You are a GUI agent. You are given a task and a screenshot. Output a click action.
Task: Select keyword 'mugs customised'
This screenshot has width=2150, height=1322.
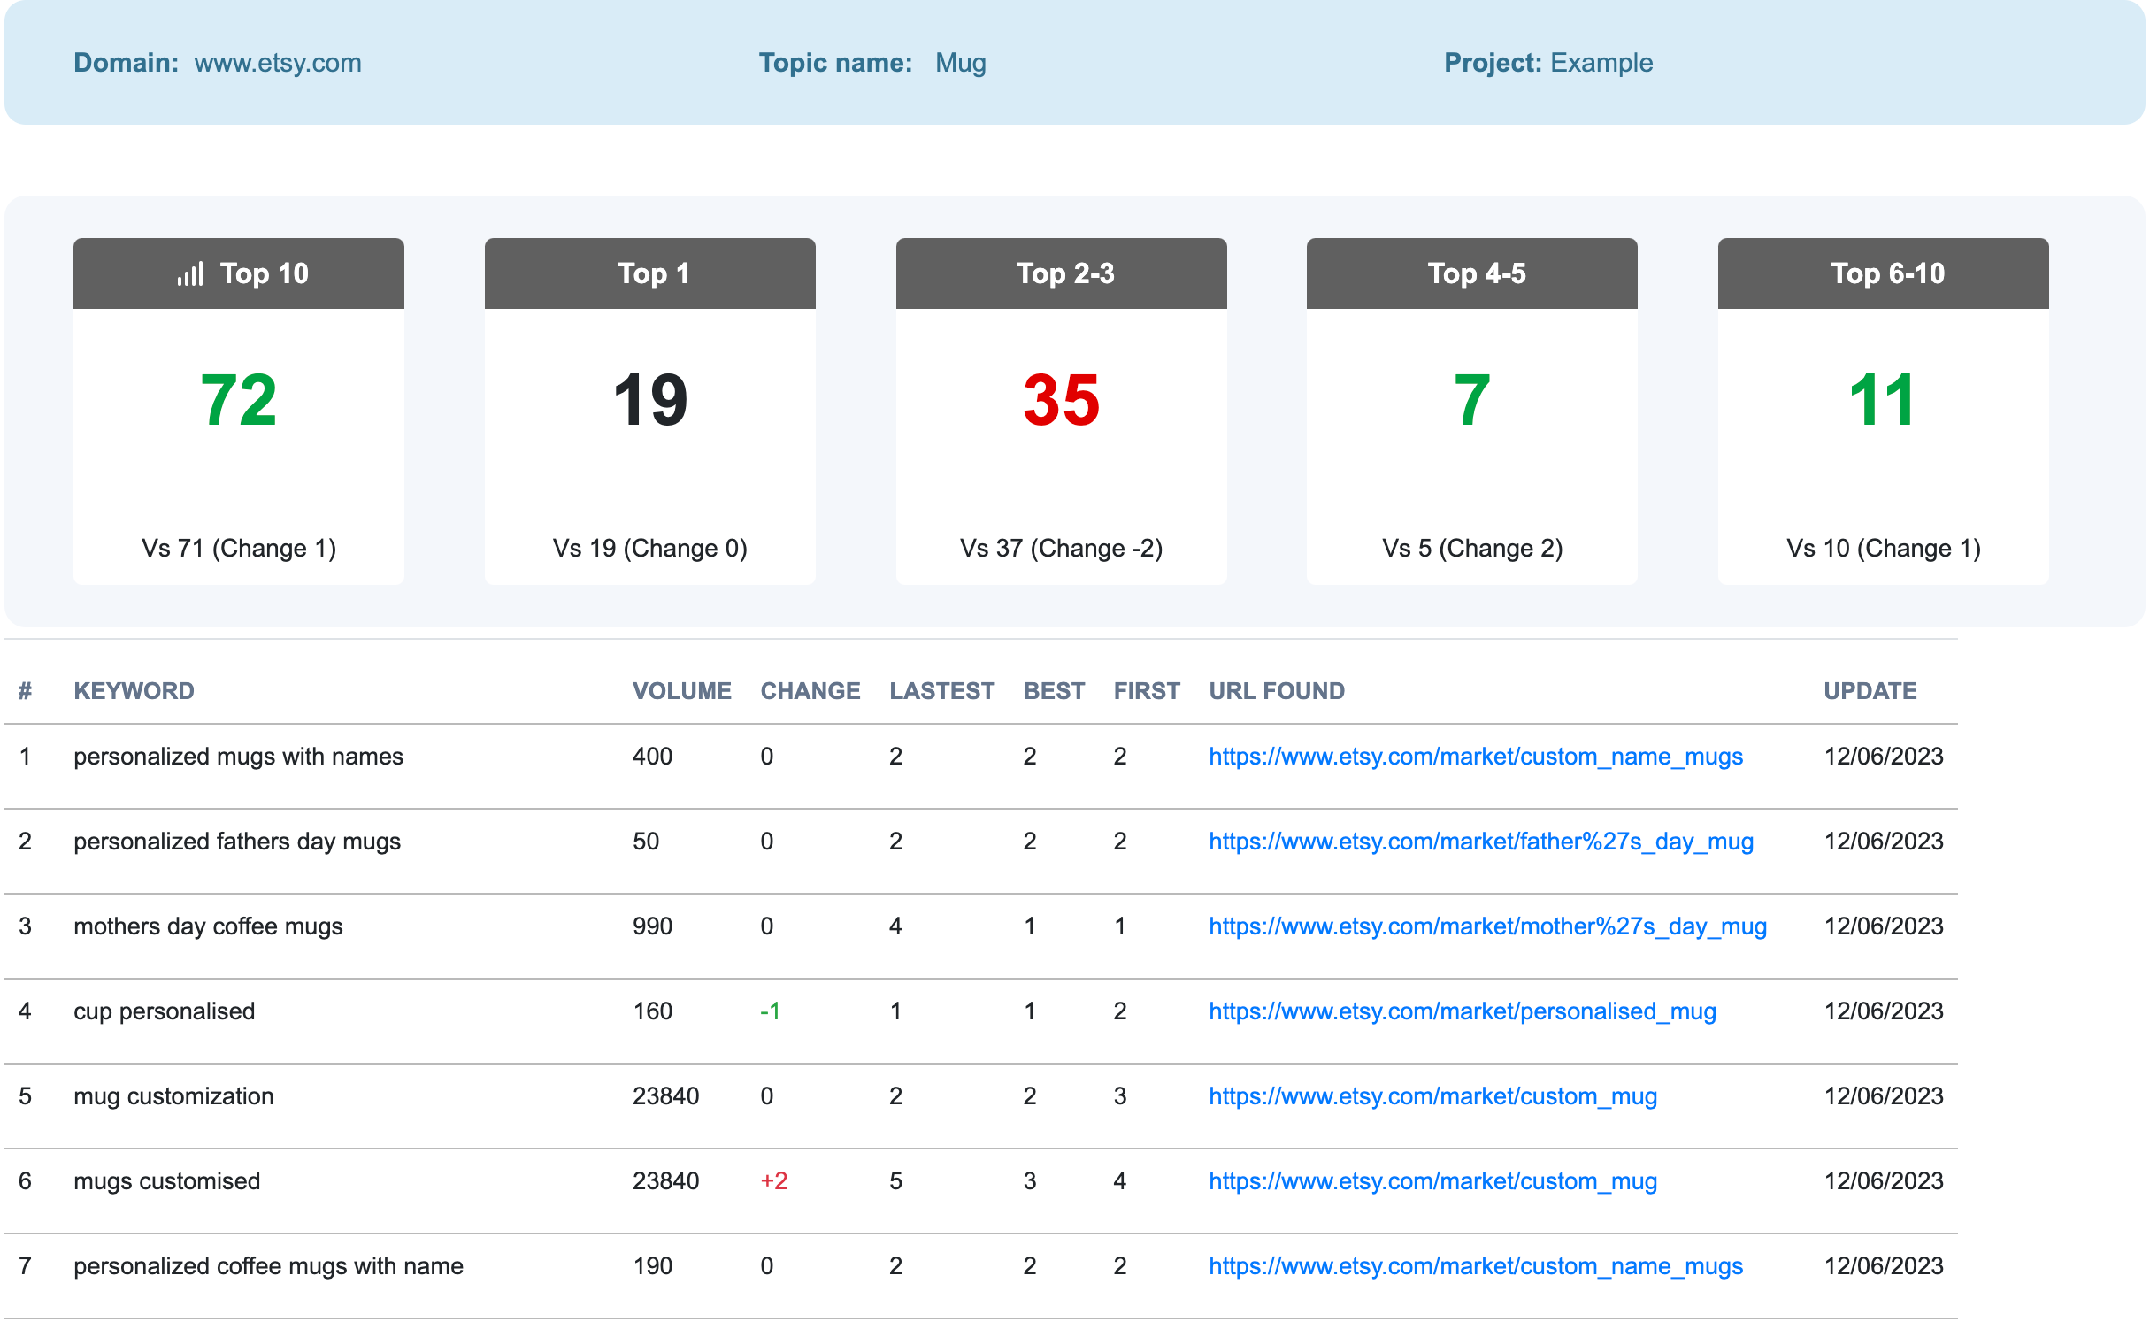(x=167, y=1182)
